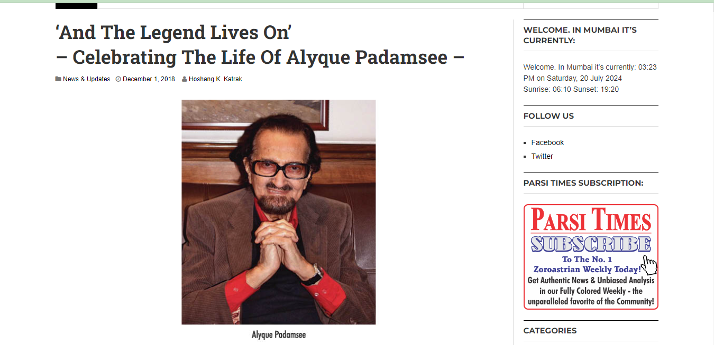
Task: Click the person icon beside the author name
Action: coord(184,79)
